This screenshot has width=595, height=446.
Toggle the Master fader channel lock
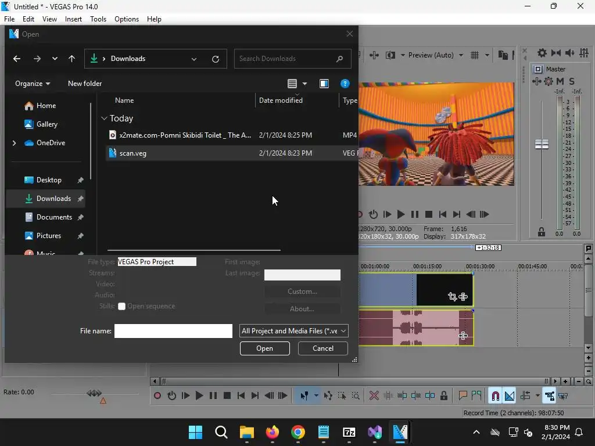542,232
